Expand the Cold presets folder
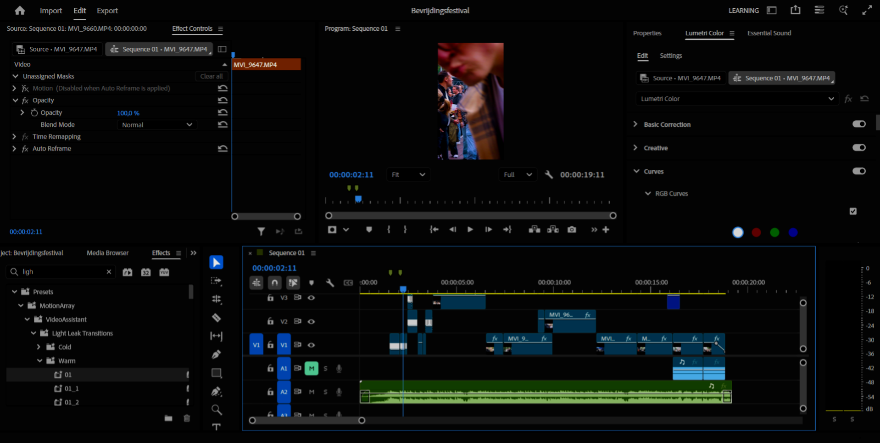This screenshot has height=443, width=880. [39, 347]
